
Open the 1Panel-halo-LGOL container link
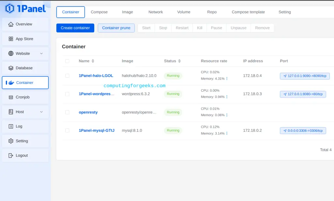tap(96, 76)
